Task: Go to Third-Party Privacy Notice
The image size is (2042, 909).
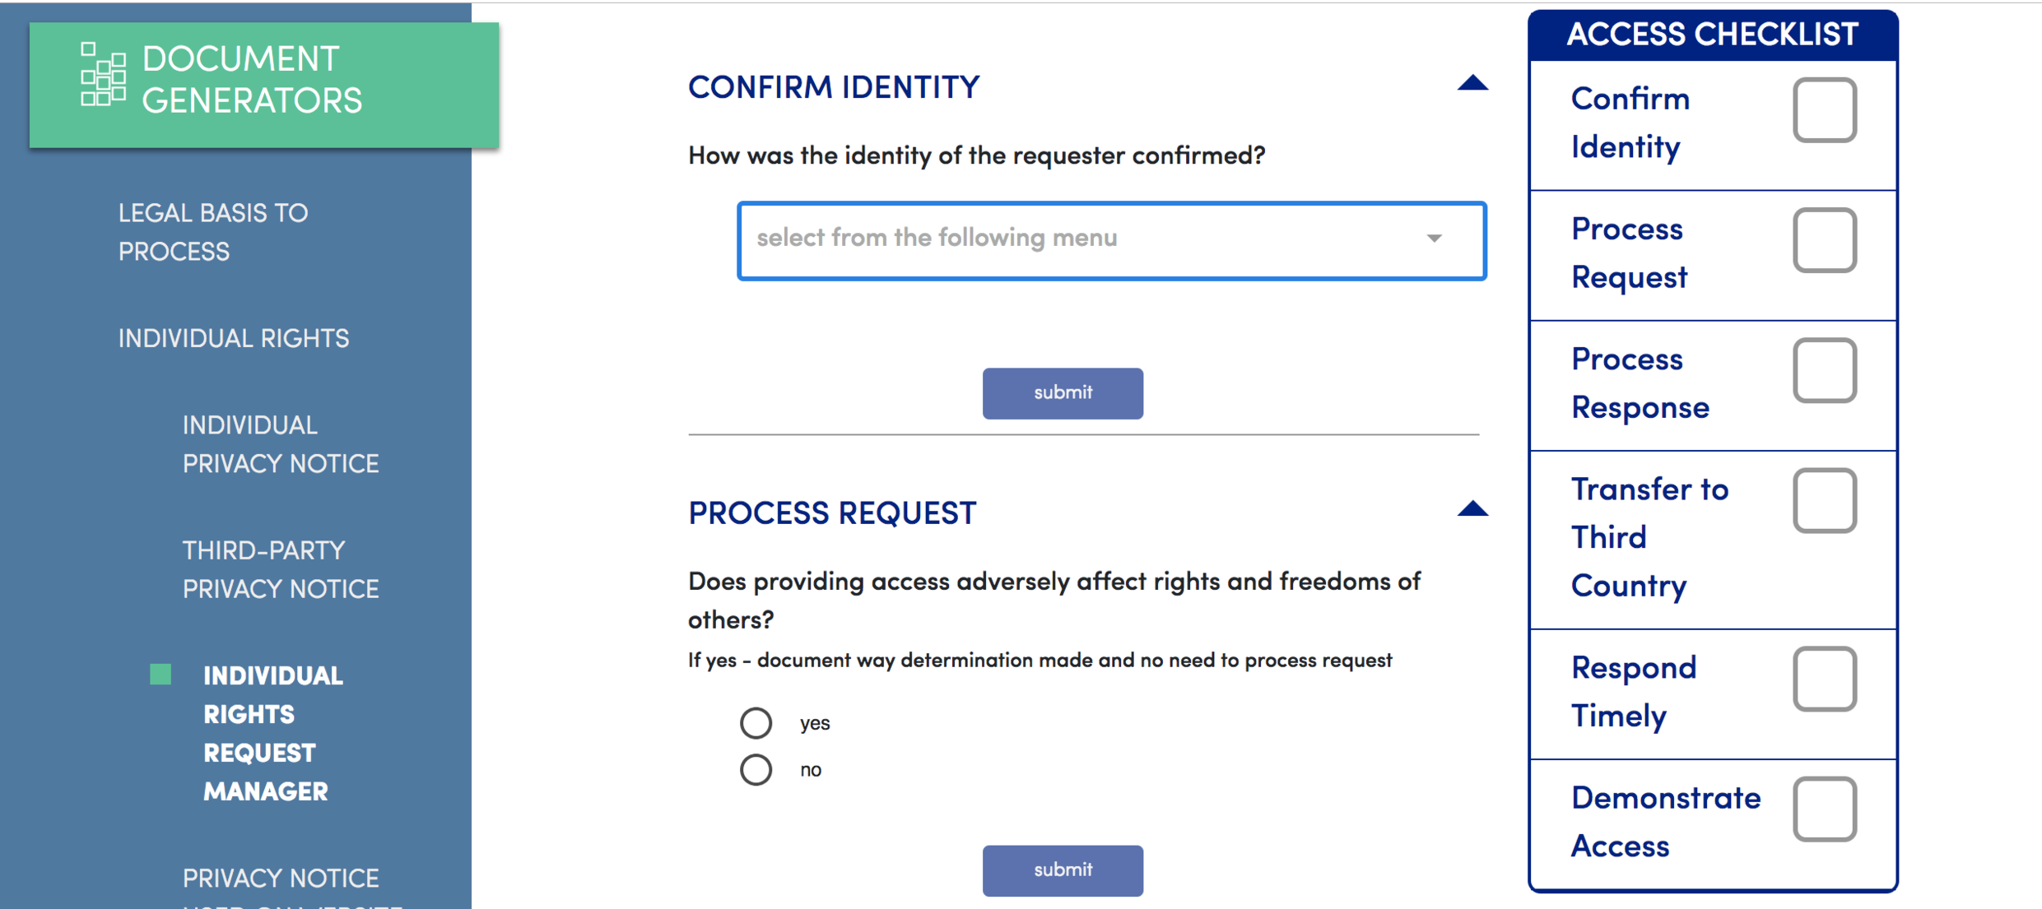Action: click(281, 569)
